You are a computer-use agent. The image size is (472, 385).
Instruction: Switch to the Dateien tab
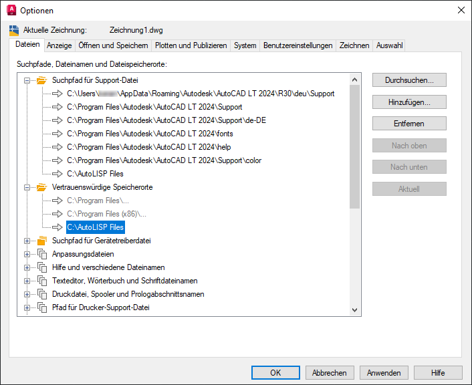tap(27, 45)
